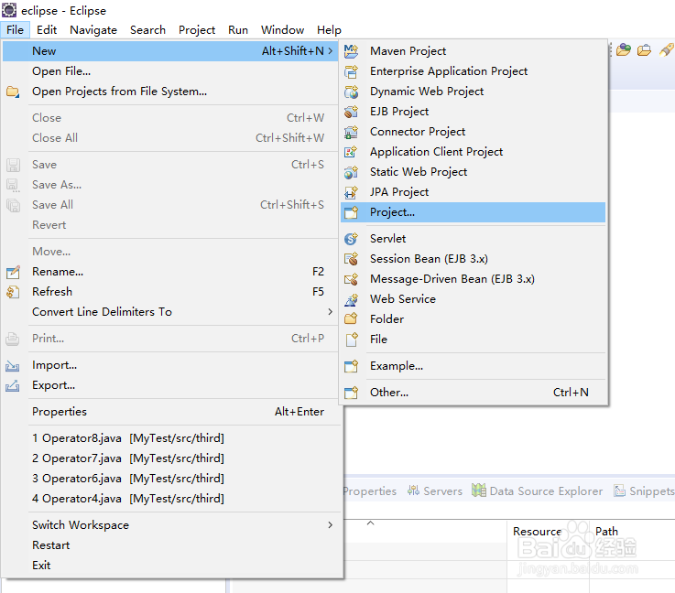Image resolution: width=675 pixels, height=593 pixels.
Task: Select Example... entry
Action: coord(474,366)
